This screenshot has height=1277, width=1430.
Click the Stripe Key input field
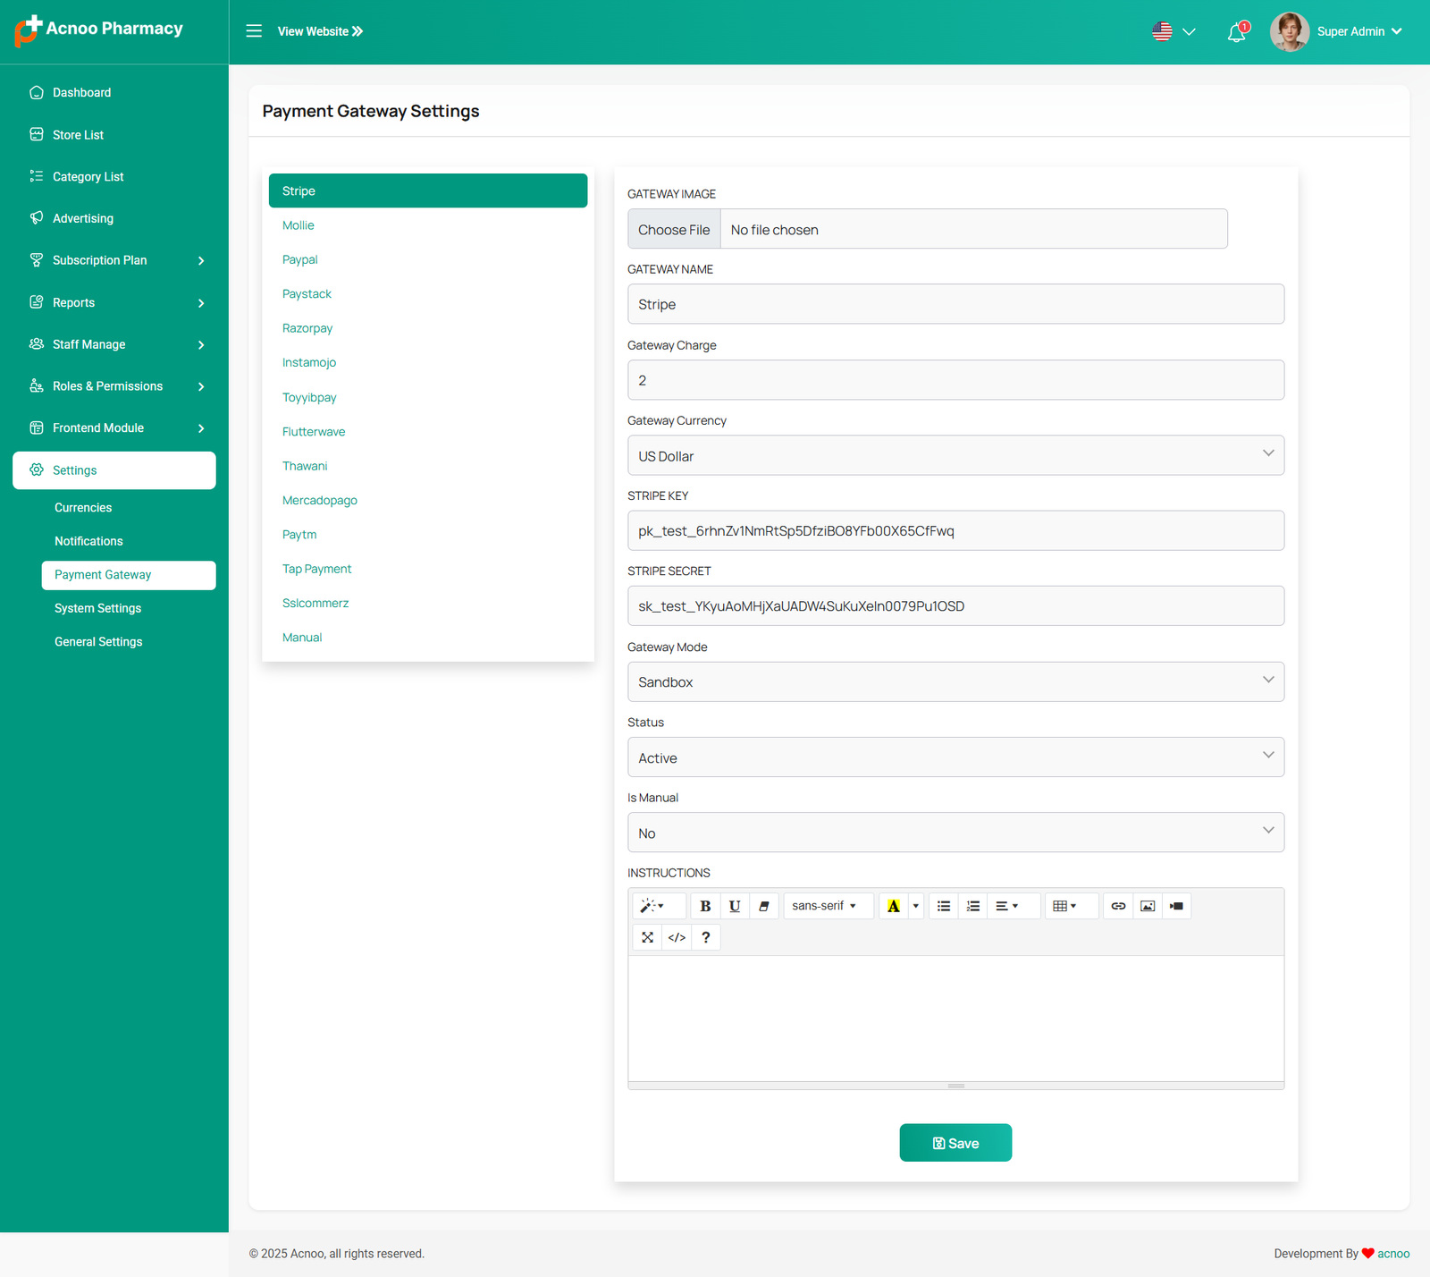click(955, 530)
